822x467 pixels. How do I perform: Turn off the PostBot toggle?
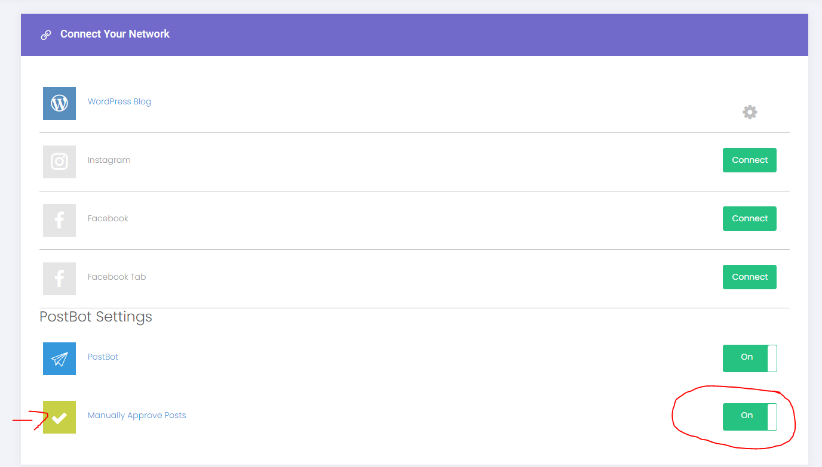pos(750,358)
